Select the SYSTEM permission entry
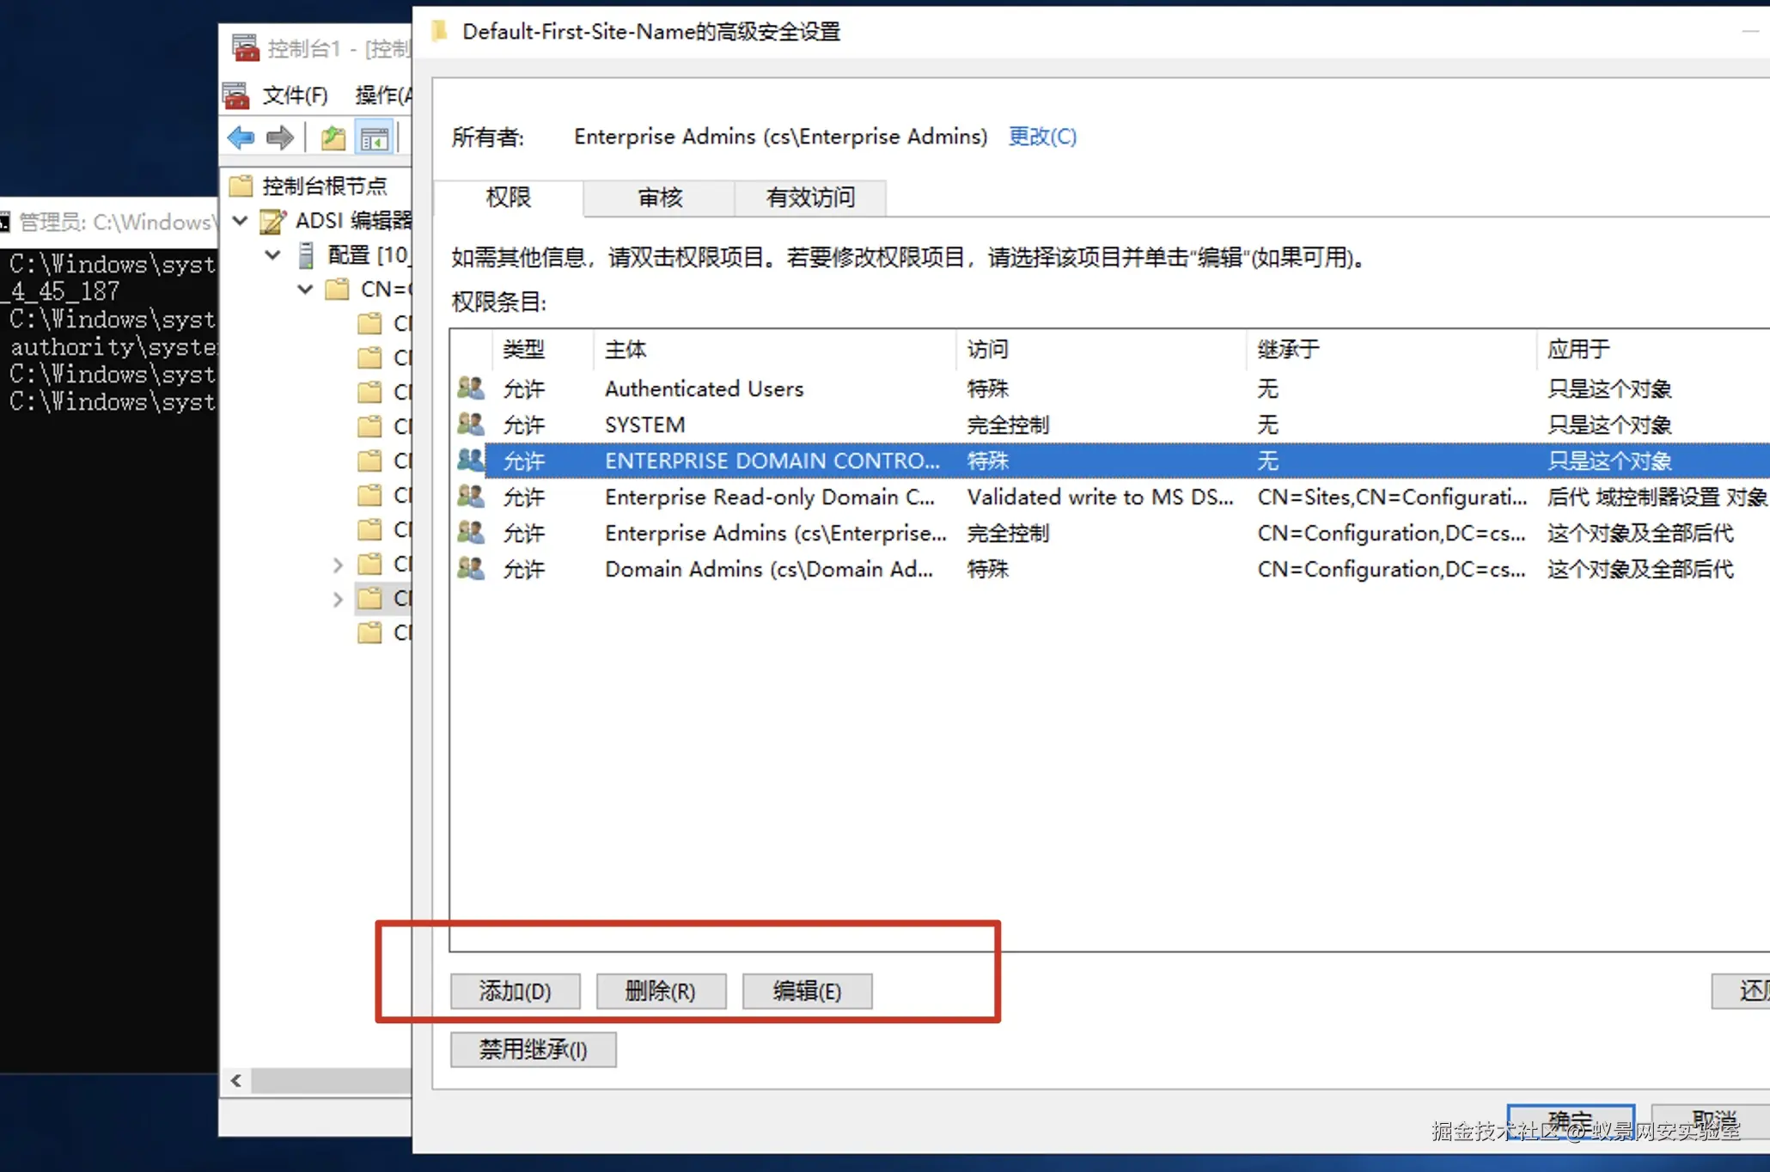 pyautogui.click(x=644, y=424)
